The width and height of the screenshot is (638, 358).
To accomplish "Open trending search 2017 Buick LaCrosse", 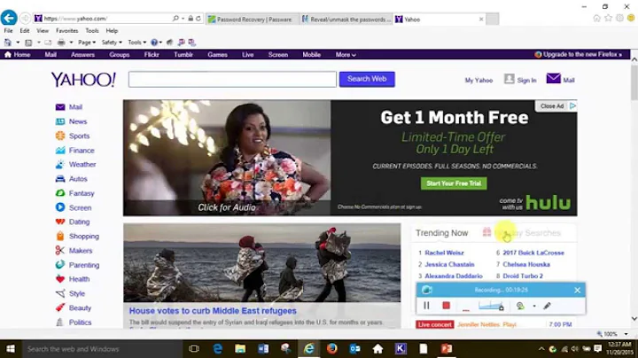I will pos(533,253).
